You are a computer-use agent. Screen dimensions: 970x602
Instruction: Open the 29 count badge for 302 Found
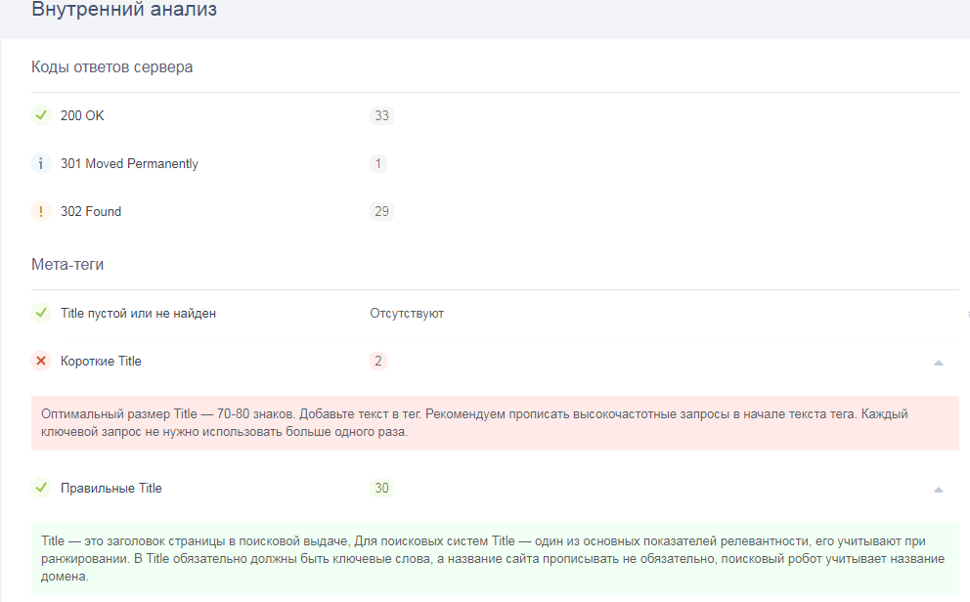[381, 211]
